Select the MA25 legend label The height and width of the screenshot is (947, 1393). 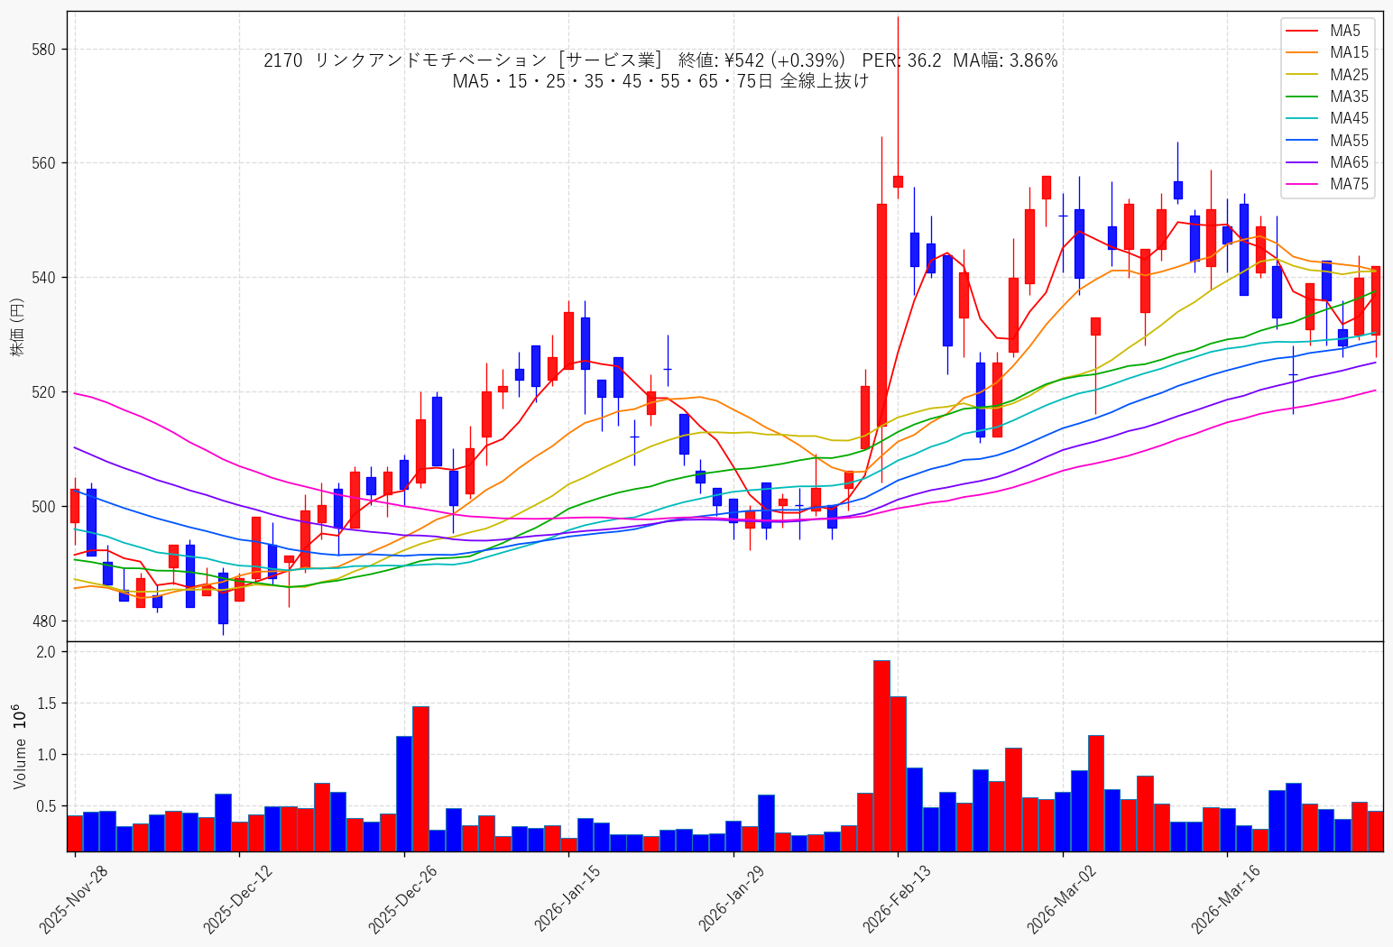pos(1350,75)
